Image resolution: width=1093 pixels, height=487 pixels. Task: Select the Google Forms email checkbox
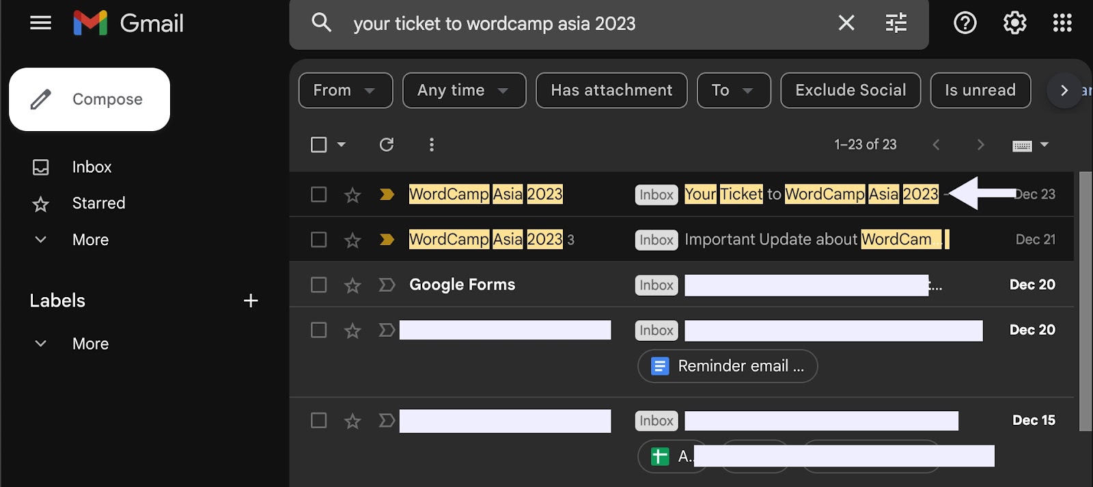click(318, 285)
